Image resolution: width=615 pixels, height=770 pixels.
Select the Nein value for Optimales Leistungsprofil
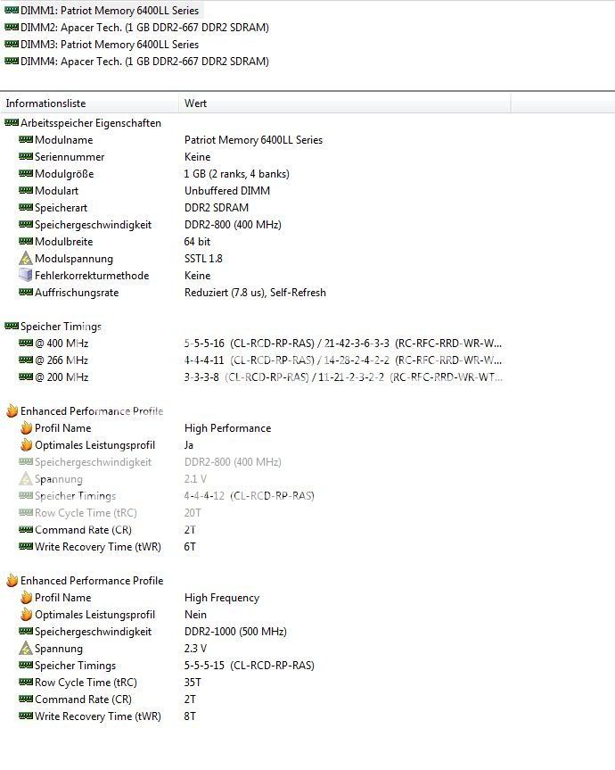pyautogui.click(x=195, y=615)
